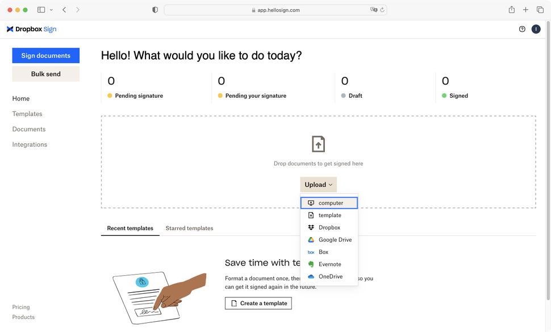Click the app.hellosign.com address bar
This screenshot has width=551, height=332.
275,10
